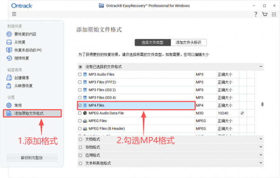Uncheck the MP4 Files checkbox

80,105
